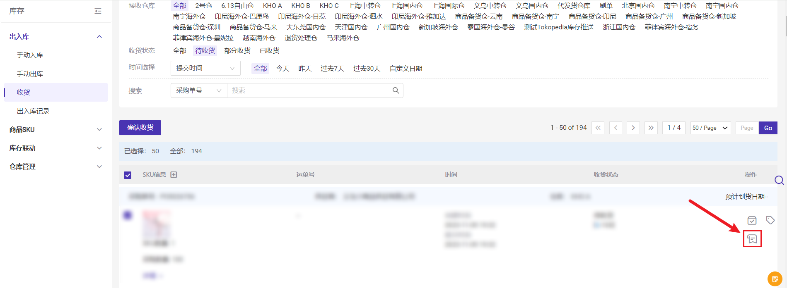The width and height of the screenshot is (787, 288).
Task: Select warehouse KHO A
Action: click(273, 5)
